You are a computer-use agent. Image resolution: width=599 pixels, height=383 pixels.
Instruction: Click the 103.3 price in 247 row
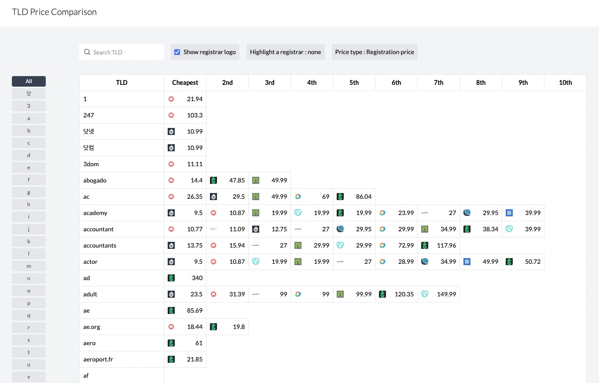pos(195,115)
